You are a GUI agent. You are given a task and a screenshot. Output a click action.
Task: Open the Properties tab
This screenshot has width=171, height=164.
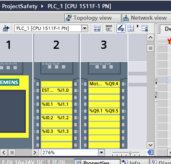pos(97,162)
